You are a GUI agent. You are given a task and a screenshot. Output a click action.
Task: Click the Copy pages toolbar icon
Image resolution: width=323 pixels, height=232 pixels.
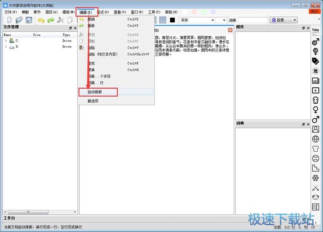(x=70, y=20)
